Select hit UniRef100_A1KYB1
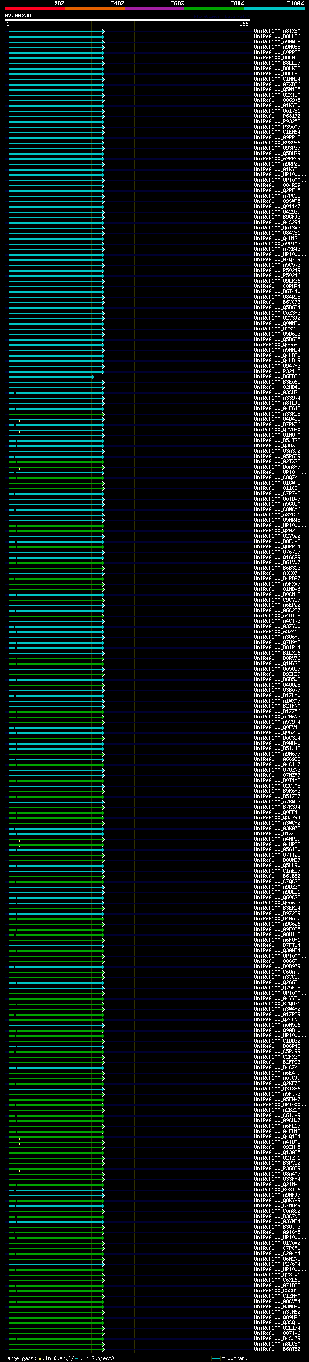 tap(277, 169)
